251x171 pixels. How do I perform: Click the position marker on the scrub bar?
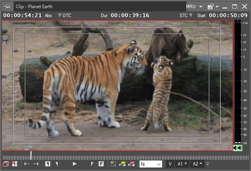pyautogui.click(x=31, y=155)
